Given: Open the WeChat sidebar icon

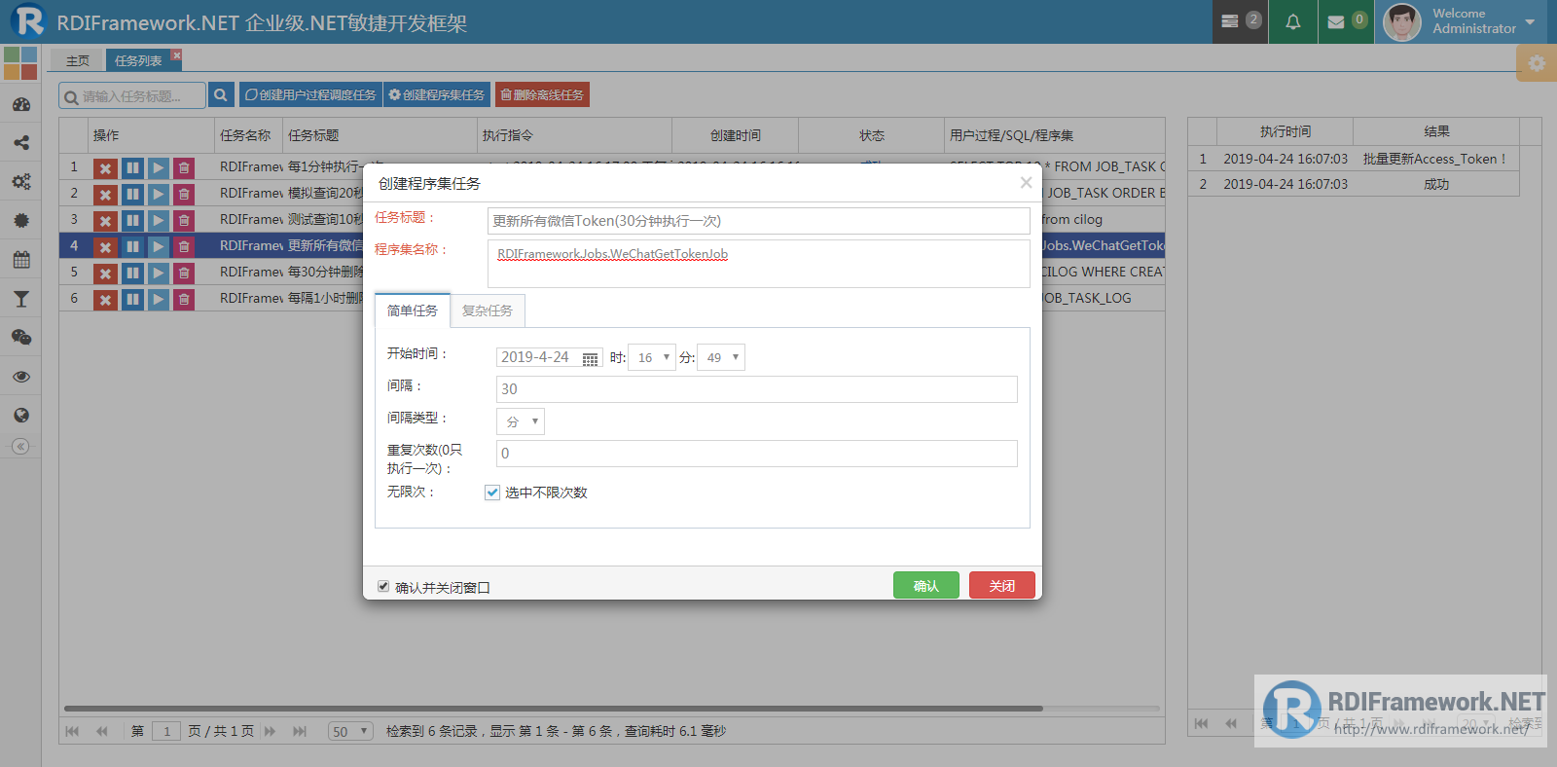Looking at the screenshot, I should point(20,338).
